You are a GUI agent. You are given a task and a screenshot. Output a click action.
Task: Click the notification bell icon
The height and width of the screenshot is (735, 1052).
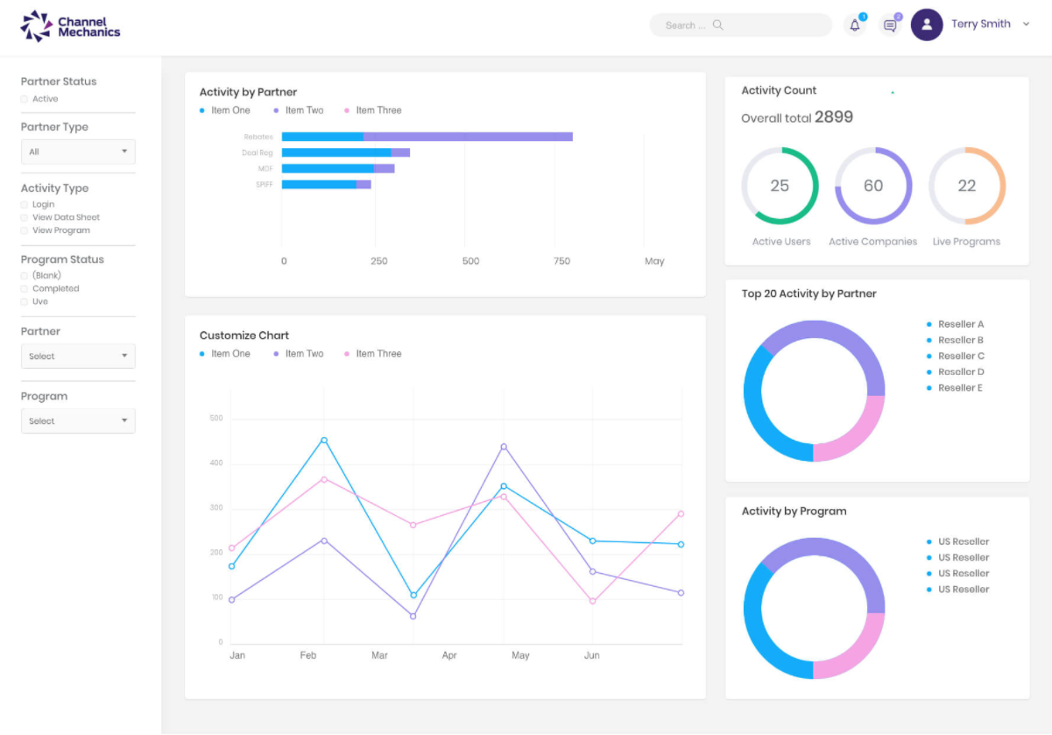coord(855,25)
